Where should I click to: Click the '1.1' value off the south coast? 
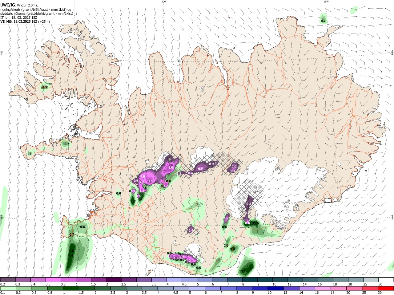click(244, 271)
